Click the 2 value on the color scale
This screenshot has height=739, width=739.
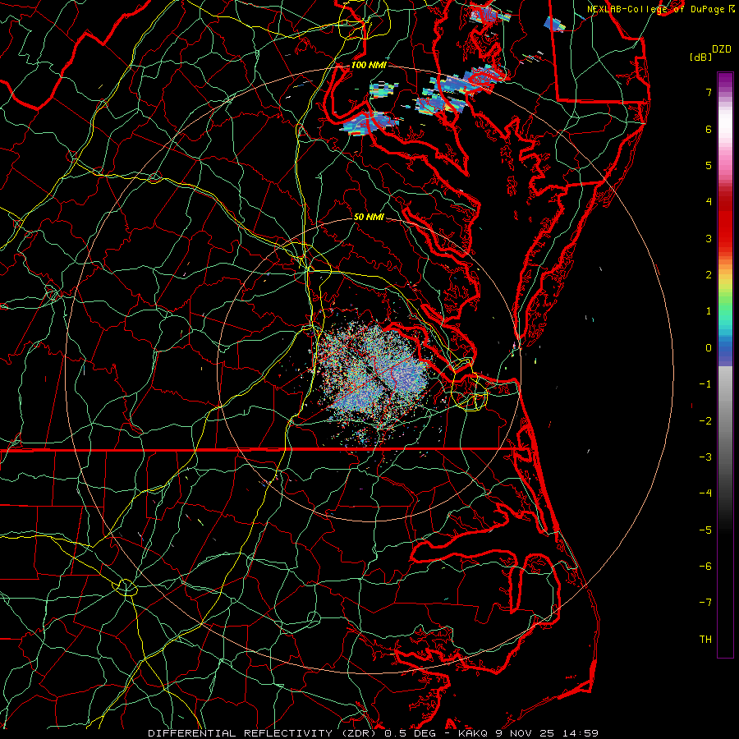pos(709,275)
